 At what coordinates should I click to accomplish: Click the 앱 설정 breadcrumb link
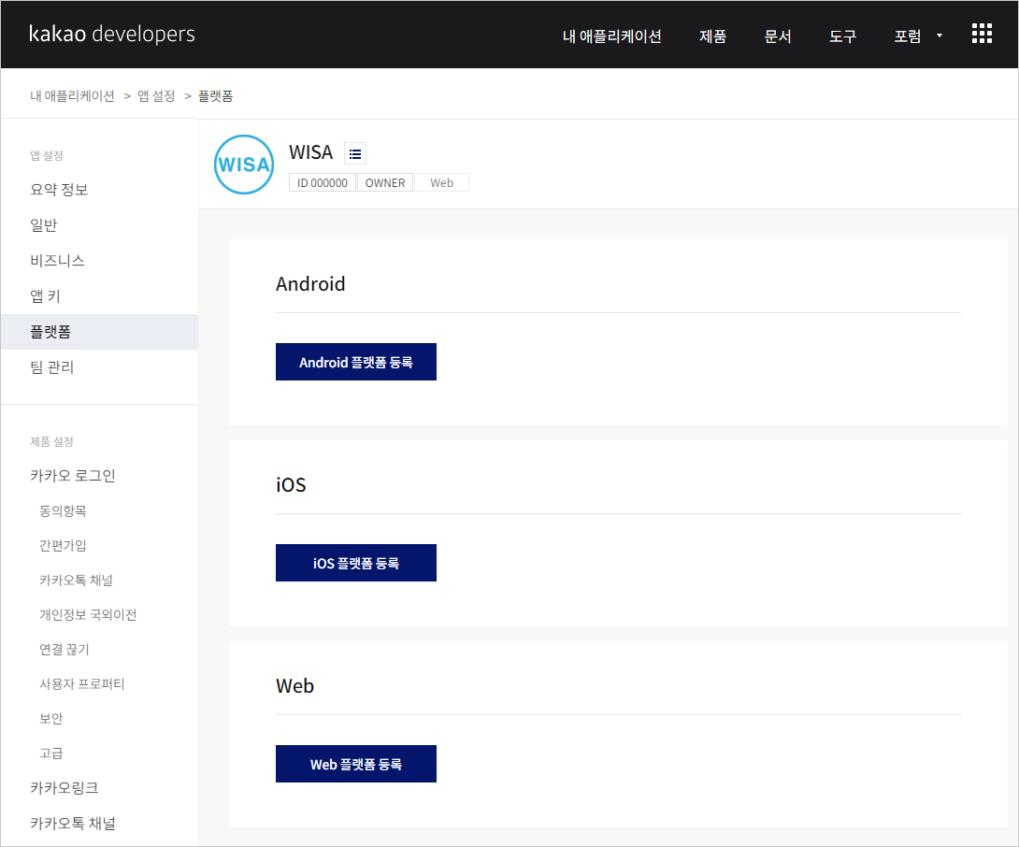pyautogui.click(x=156, y=95)
